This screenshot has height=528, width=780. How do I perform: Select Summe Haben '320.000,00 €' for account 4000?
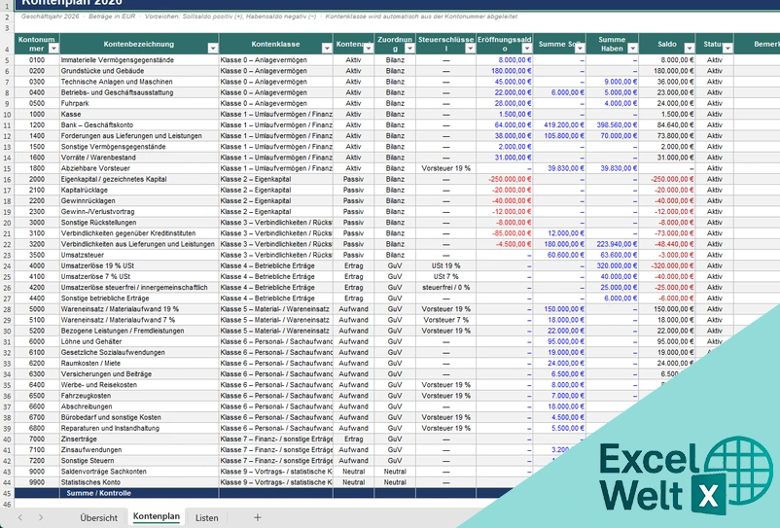[613, 266]
